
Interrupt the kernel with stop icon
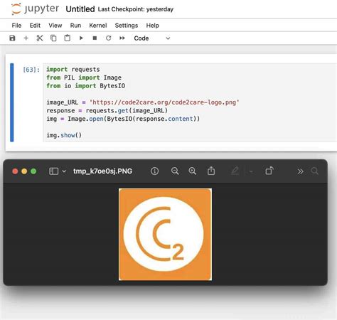[x=95, y=38]
